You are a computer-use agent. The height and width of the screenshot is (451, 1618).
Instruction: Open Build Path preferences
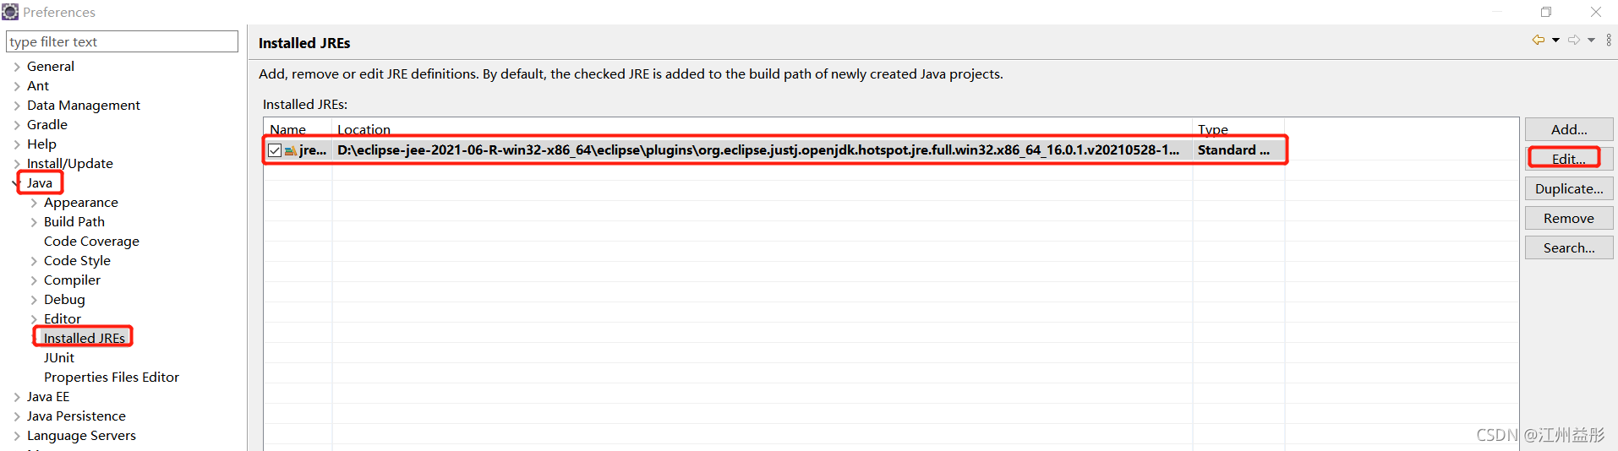(x=74, y=221)
